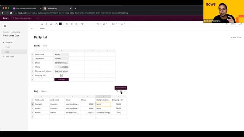Click the filter icon above Log table
The image size is (244, 137).
(117, 91)
